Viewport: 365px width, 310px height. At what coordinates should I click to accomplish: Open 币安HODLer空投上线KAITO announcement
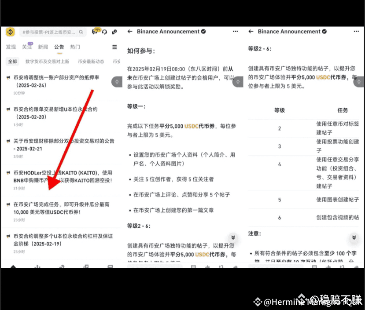pyautogui.click(x=63, y=176)
